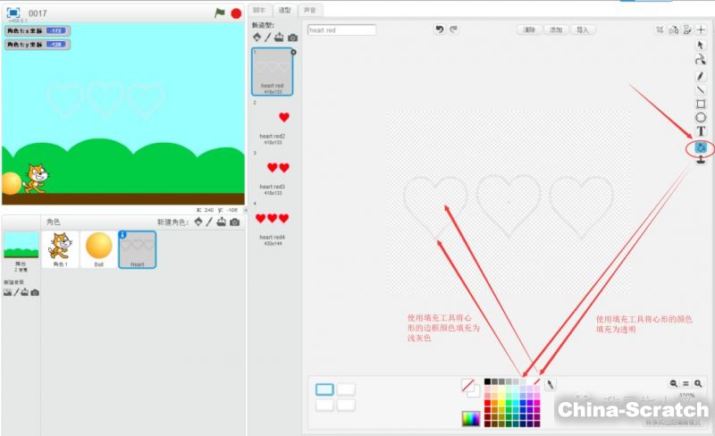Switch to the 脚本 (Scripts) tab
The height and width of the screenshot is (436, 715).
[x=259, y=10]
